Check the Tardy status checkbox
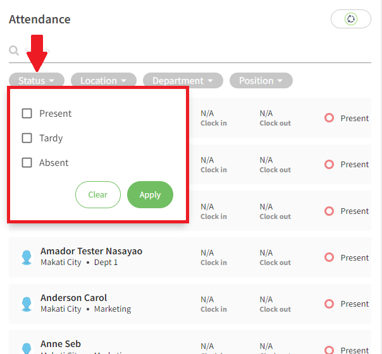This screenshot has width=382, height=354. coord(27,138)
